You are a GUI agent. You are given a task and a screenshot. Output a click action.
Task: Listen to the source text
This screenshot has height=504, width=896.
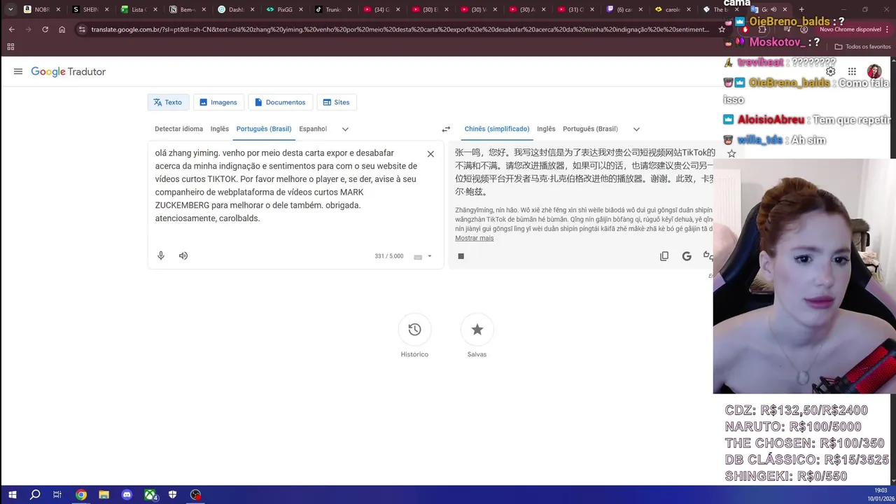183,255
